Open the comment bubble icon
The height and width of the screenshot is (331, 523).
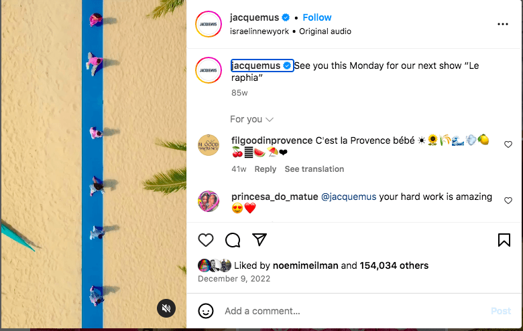233,240
